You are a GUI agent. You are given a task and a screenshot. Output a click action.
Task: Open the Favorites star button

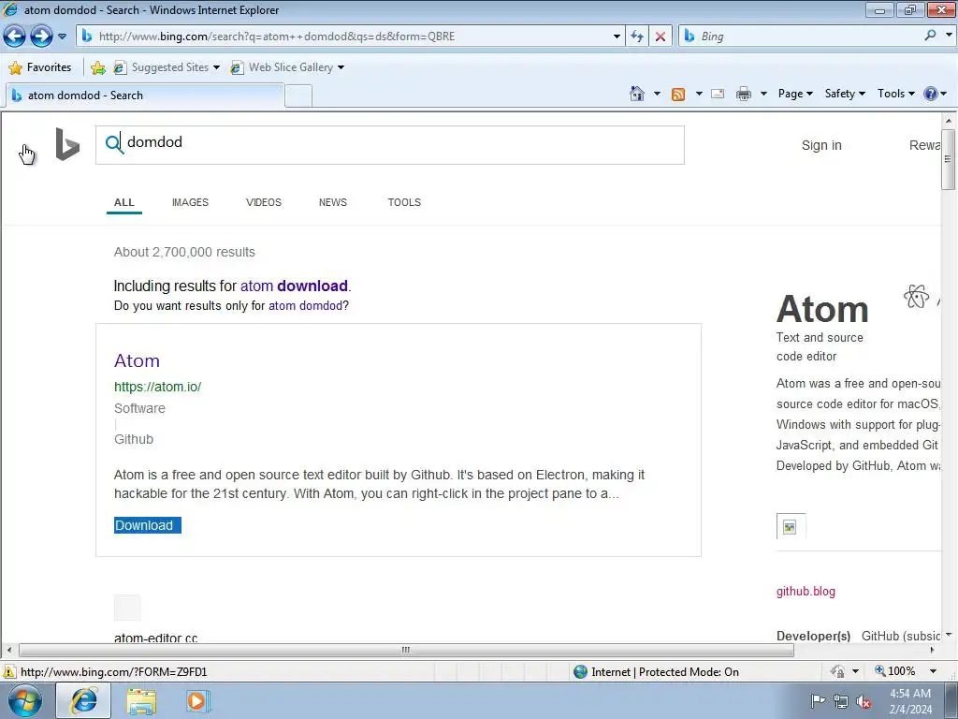(x=40, y=67)
